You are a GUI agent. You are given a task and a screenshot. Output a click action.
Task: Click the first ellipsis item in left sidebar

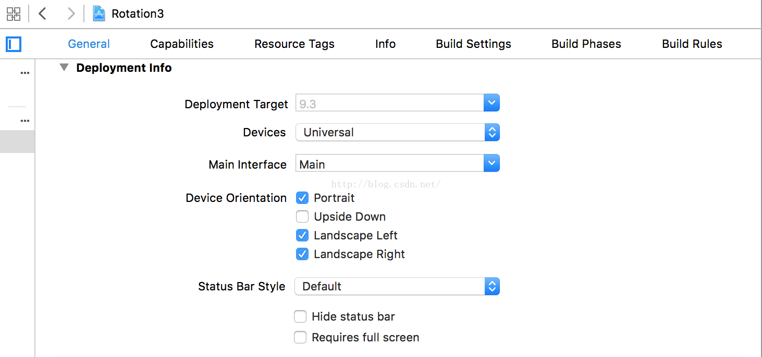pos(24,73)
